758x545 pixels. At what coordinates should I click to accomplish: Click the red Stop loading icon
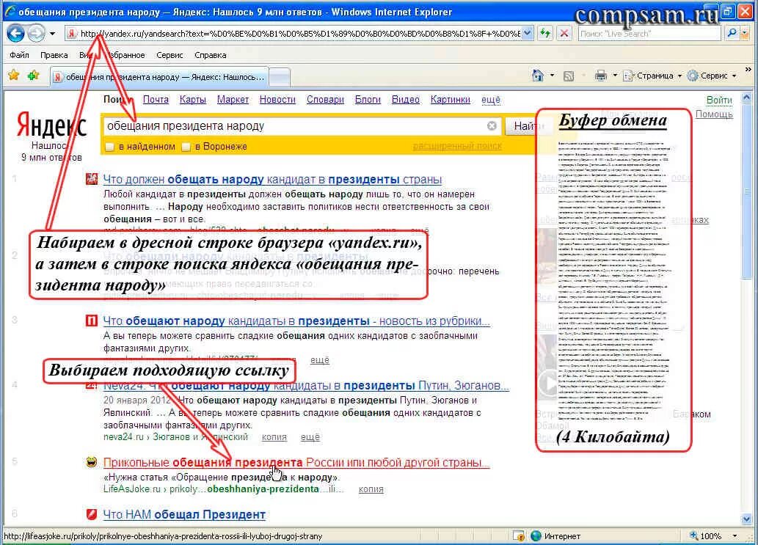tap(564, 33)
